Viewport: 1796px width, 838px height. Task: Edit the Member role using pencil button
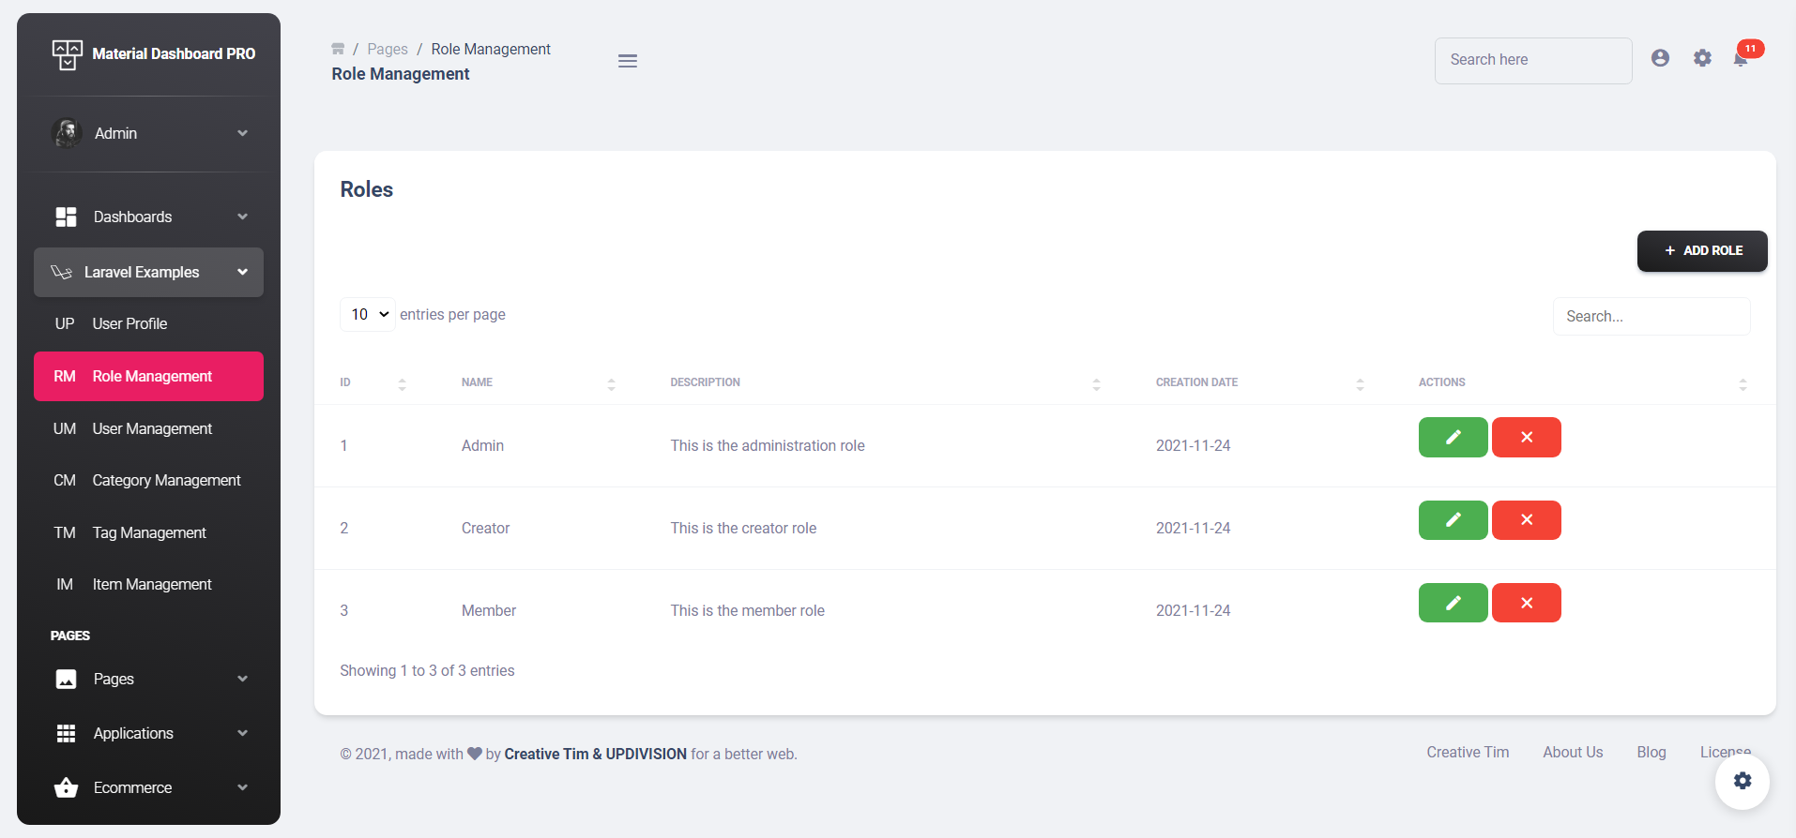click(1453, 603)
